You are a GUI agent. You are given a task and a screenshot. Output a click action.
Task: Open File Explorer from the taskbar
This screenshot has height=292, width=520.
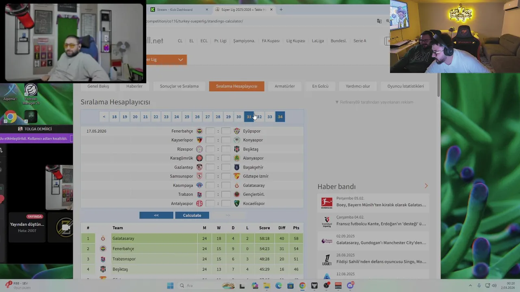tap(266, 286)
